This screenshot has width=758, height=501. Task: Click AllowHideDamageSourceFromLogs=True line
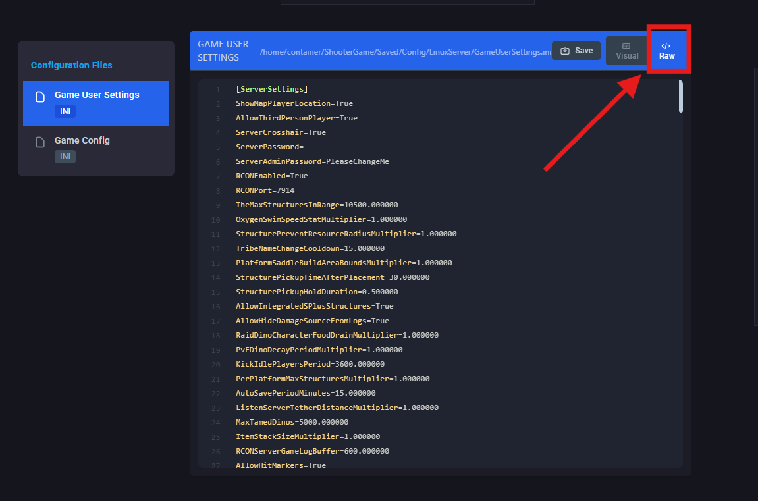312,321
